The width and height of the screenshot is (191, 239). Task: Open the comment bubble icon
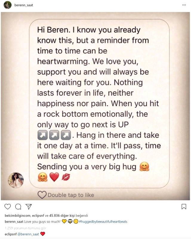tap(18, 206)
